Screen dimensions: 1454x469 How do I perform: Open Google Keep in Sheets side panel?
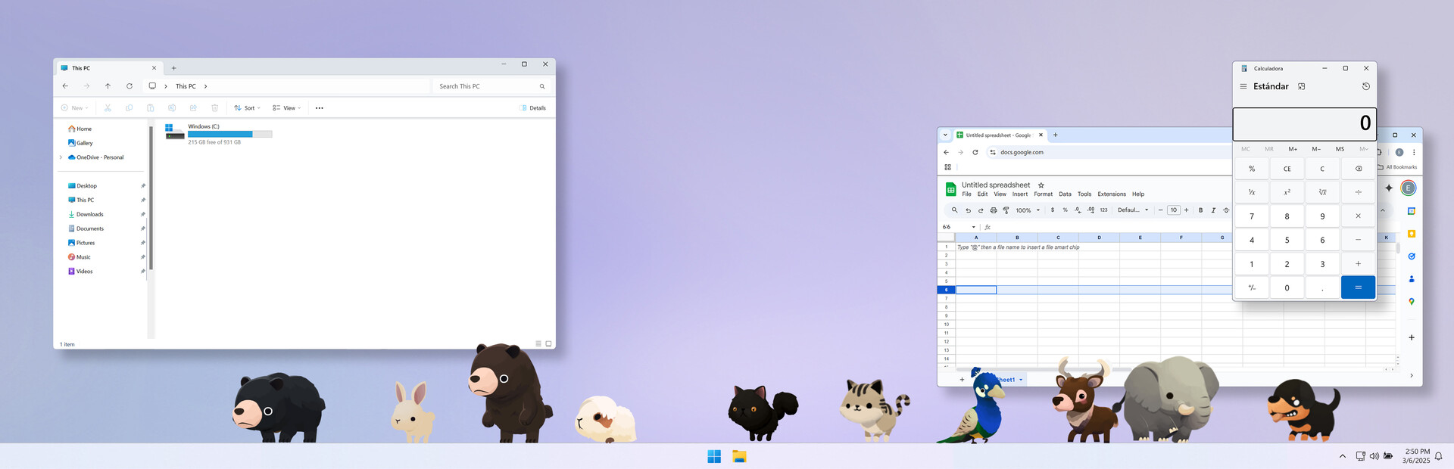point(1412,234)
